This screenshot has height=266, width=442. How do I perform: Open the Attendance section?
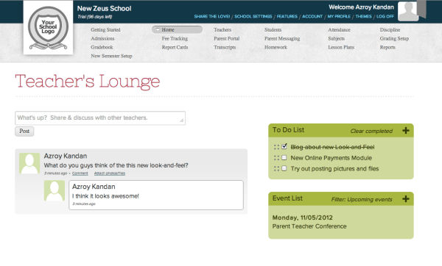click(x=339, y=30)
